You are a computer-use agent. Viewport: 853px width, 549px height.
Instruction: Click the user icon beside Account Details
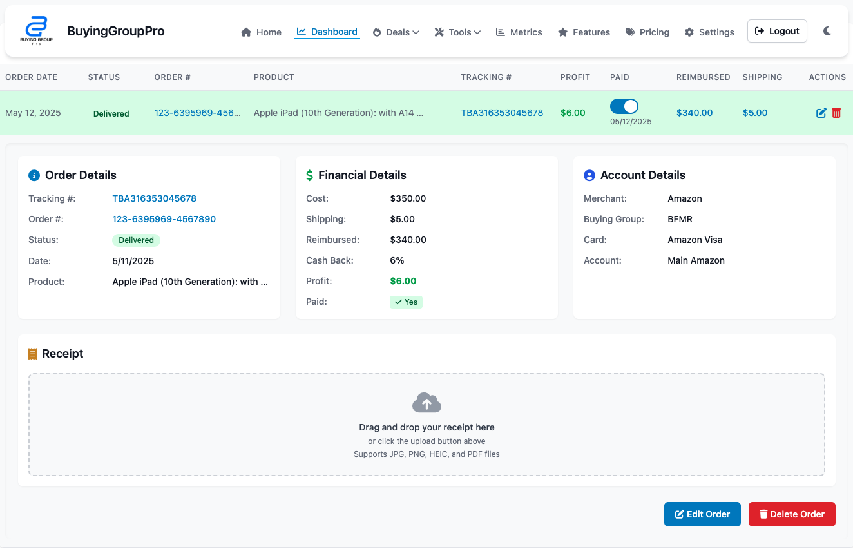point(589,175)
